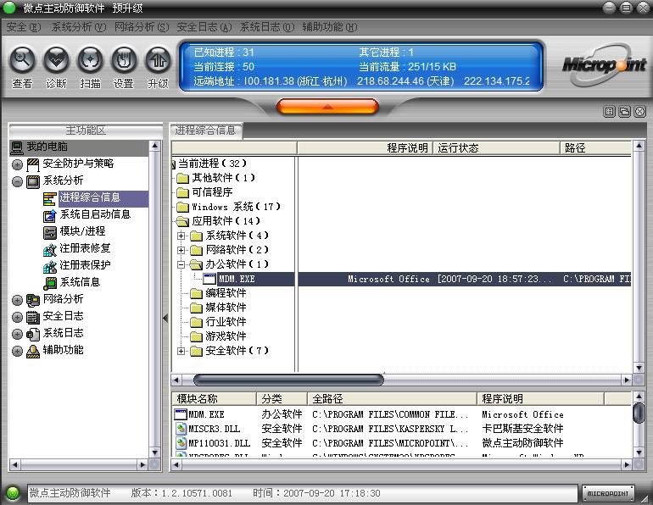Click MICROPOINT button in status bar
The height and width of the screenshot is (505, 653).
pyautogui.click(x=608, y=493)
